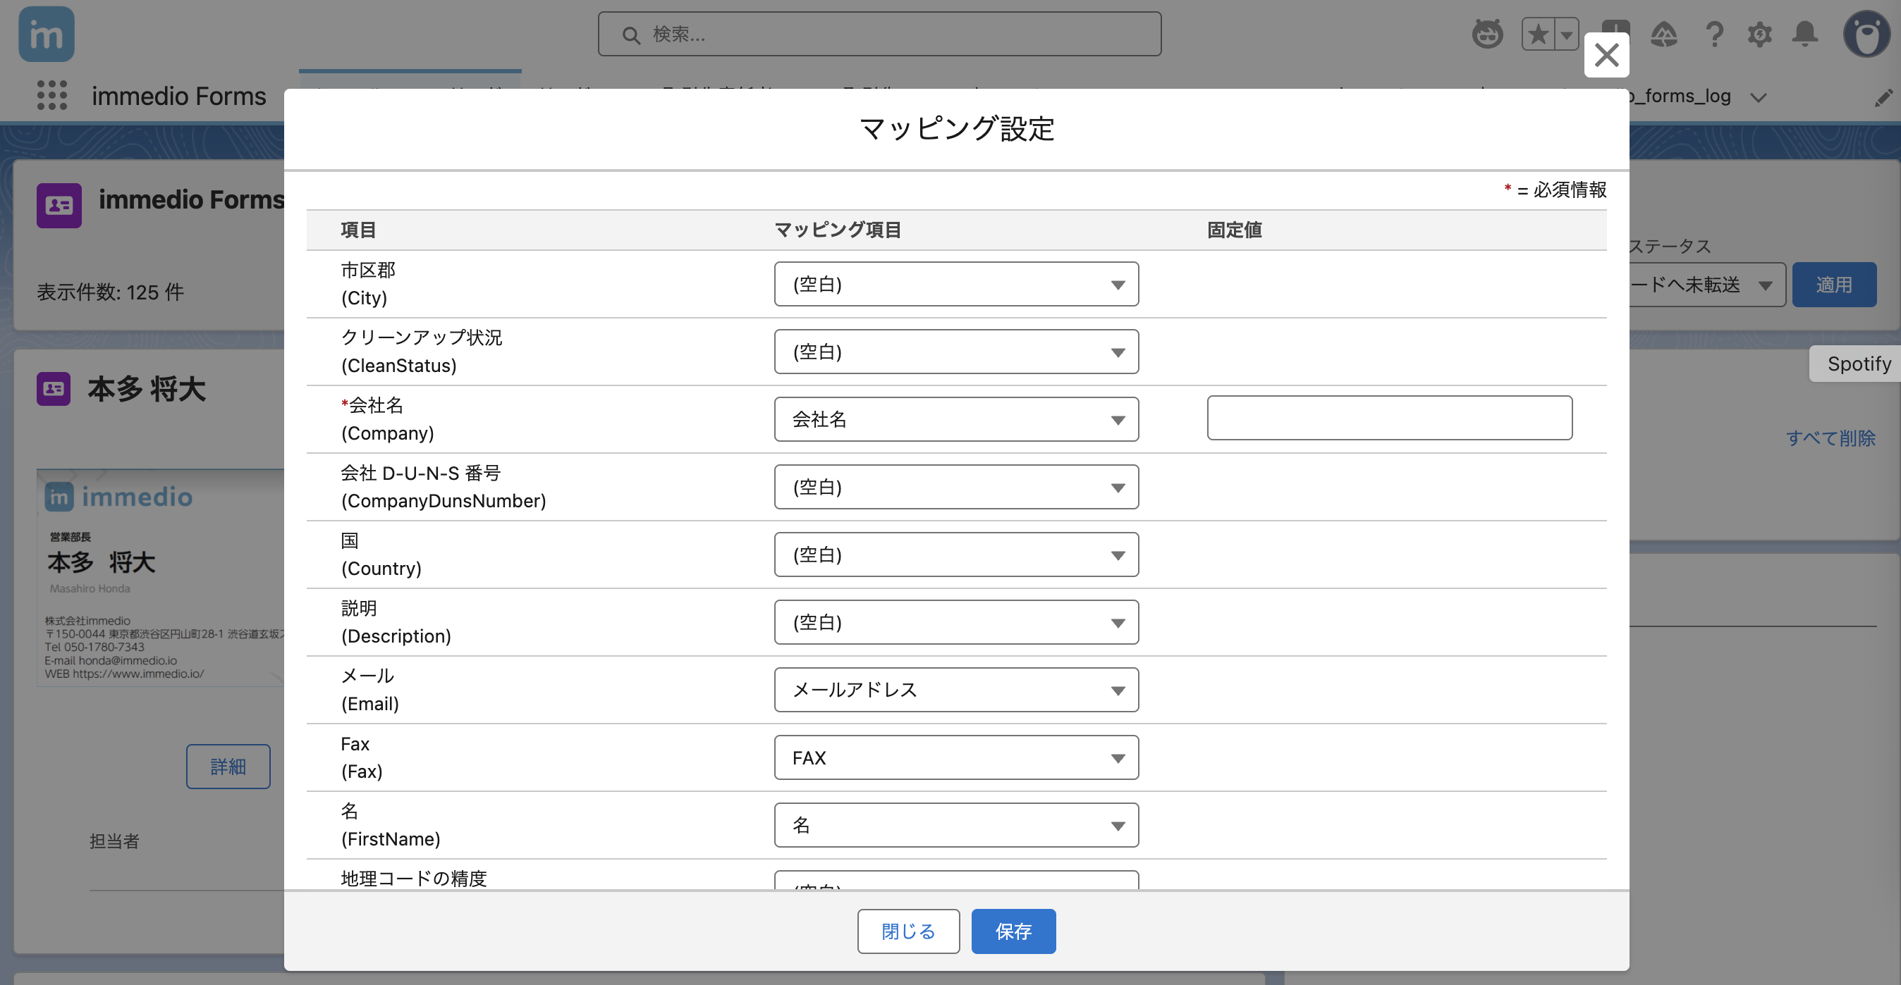Open the App Launcher dots grid
The width and height of the screenshot is (1901, 985).
[x=51, y=96]
